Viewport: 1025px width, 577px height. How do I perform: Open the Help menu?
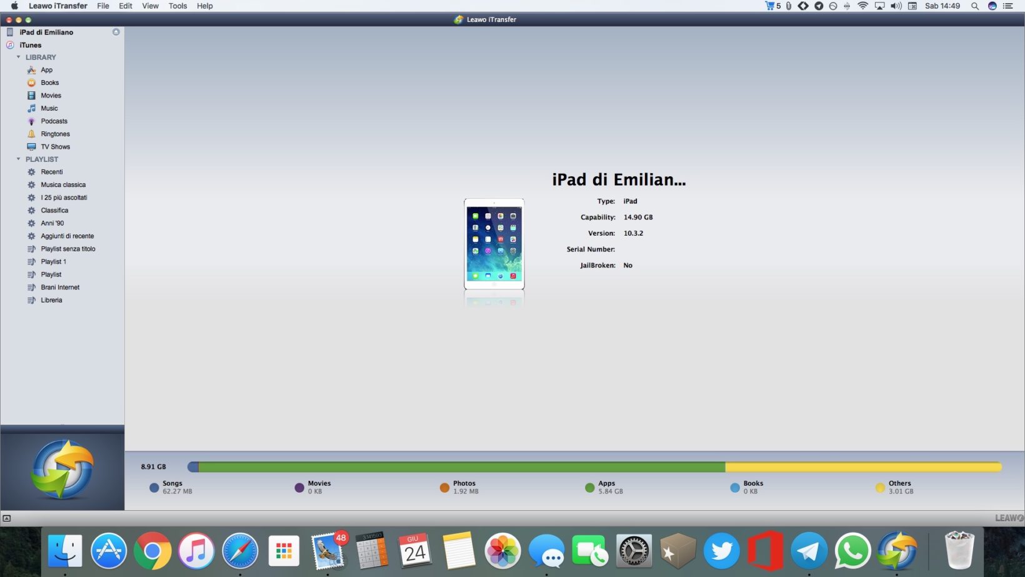[205, 6]
